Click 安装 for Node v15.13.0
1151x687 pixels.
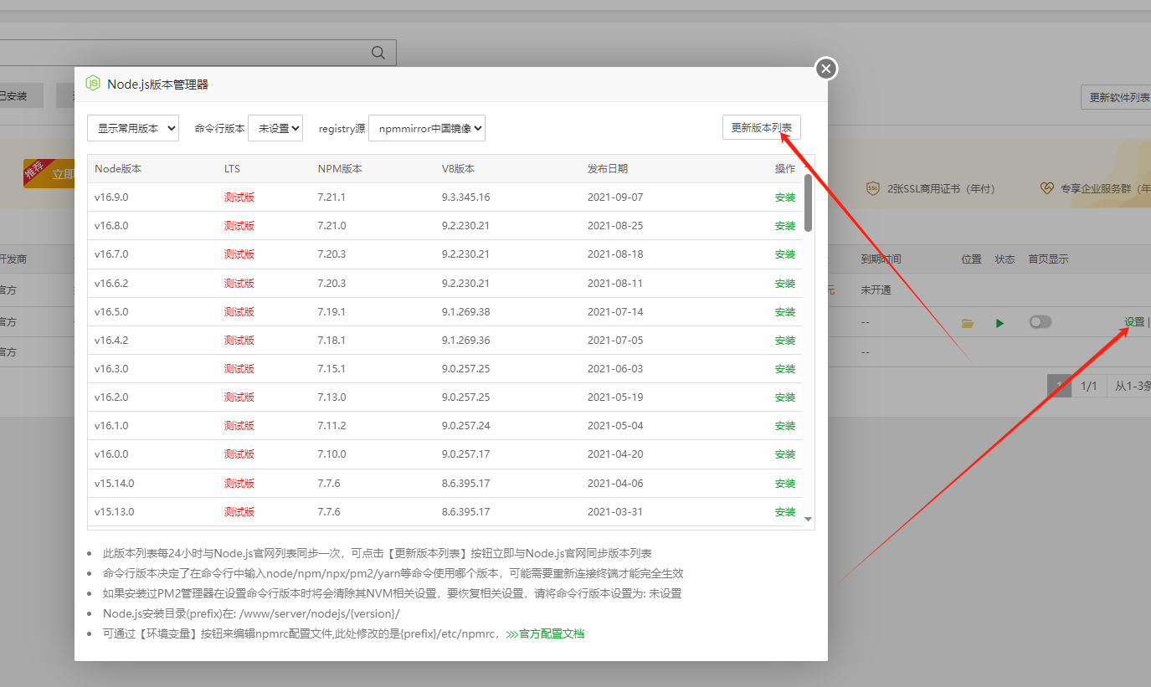(x=785, y=512)
